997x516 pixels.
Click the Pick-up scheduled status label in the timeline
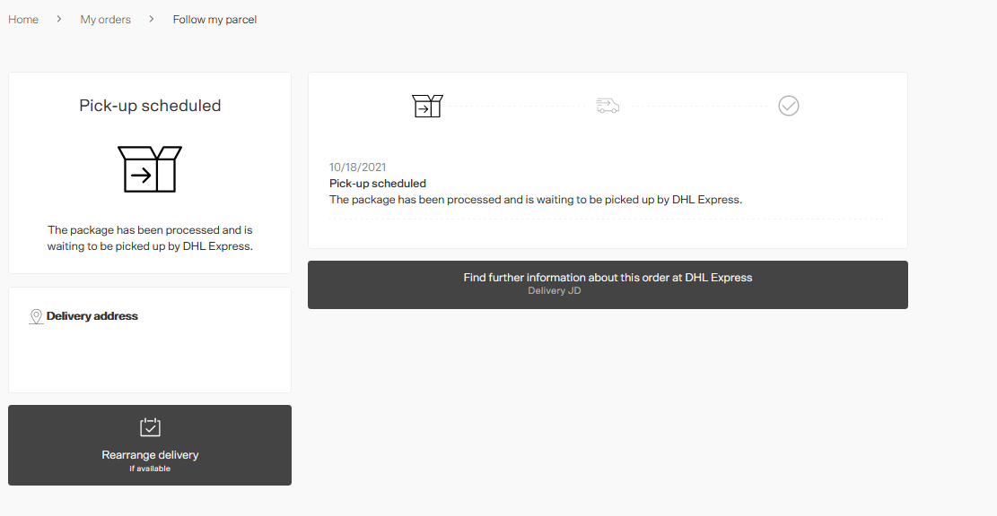point(378,183)
